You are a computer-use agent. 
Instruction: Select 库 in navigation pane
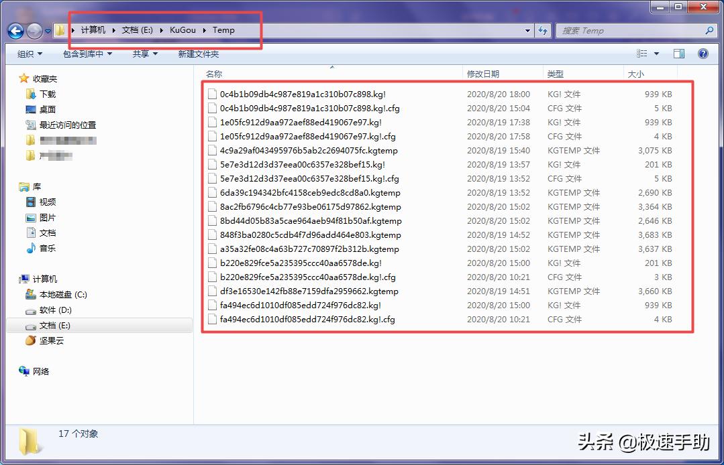[x=37, y=187]
